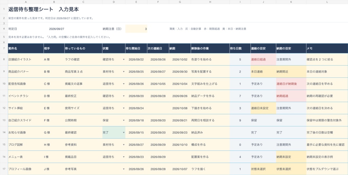The image size is (348, 175).
Task: Open status dropdown for ブログ図解 row
Action: (x=124, y=145)
